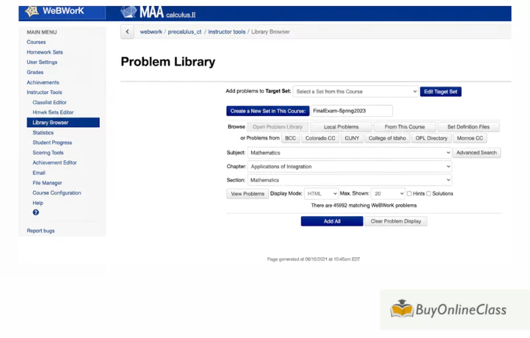This screenshot has width=530, height=338.
Task: Expand the Subject dropdown
Action: (x=349, y=152)
